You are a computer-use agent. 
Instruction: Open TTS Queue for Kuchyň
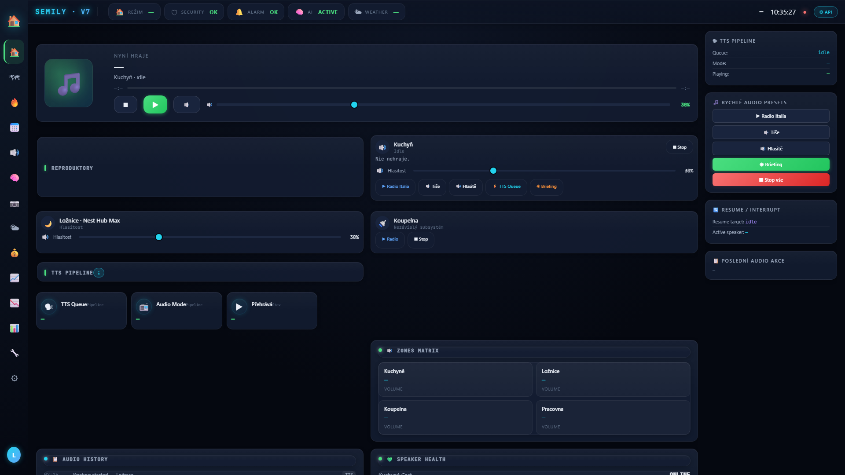pyautogui.click(x=506, y=186)
